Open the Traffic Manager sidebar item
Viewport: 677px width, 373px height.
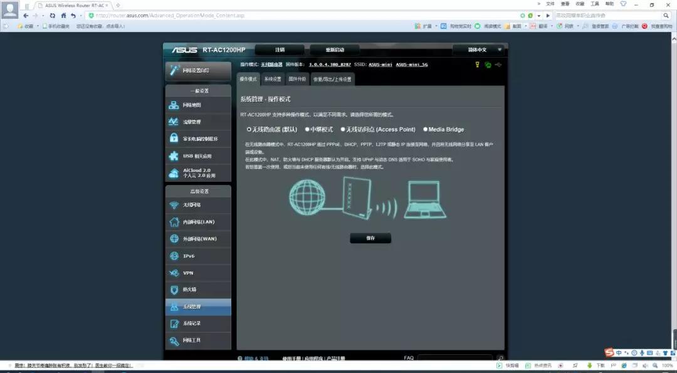pyautogui.click(x=198, y=122)
